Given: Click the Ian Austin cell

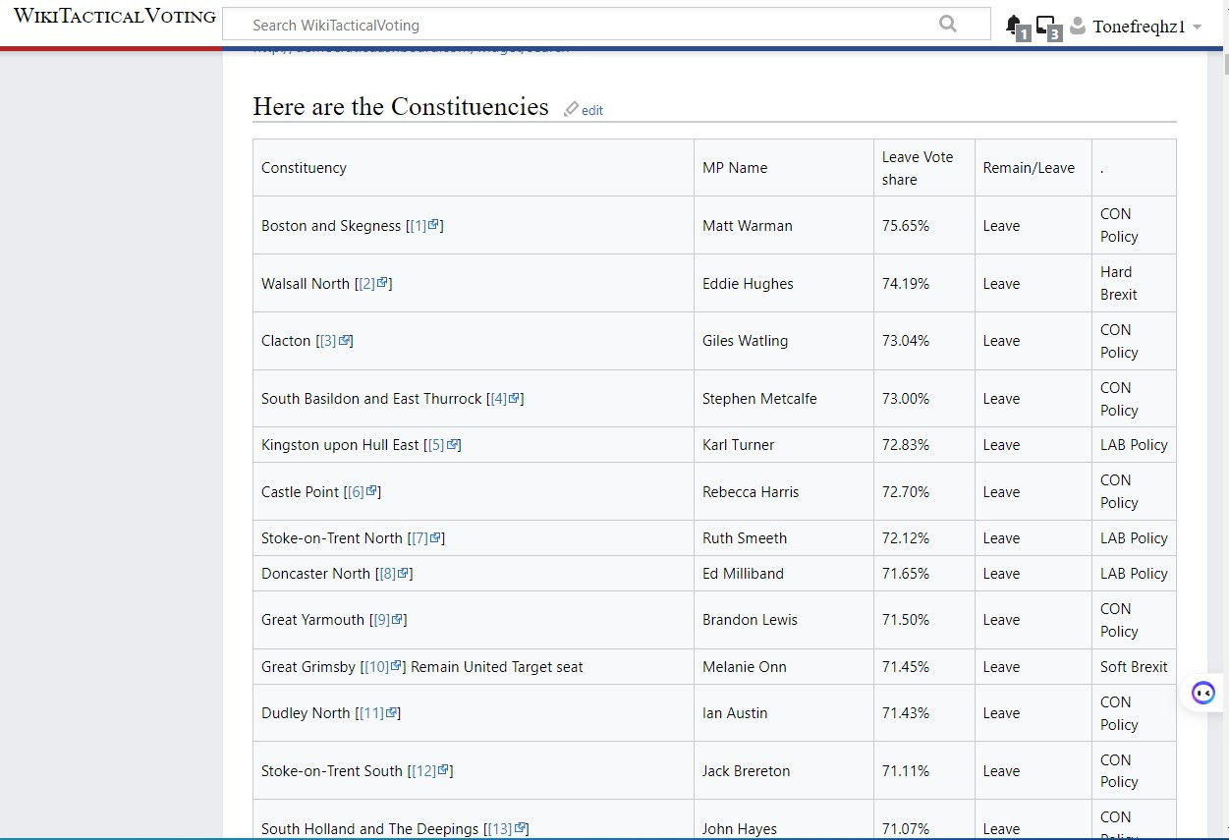Looking at the screenshot, I should pos(784,713).
